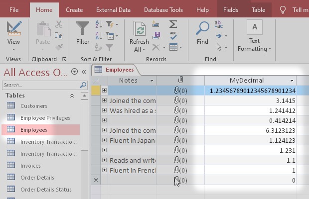Viewport: 309px width, 199px height.
Task: Click the Copy icon in Clipboard
Action: 59,36
